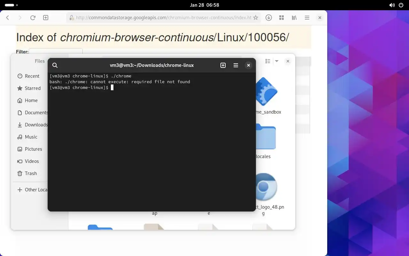The height and width of the screenshot is (256, 409).
Task: Close the terminal window
Action: 248,65
